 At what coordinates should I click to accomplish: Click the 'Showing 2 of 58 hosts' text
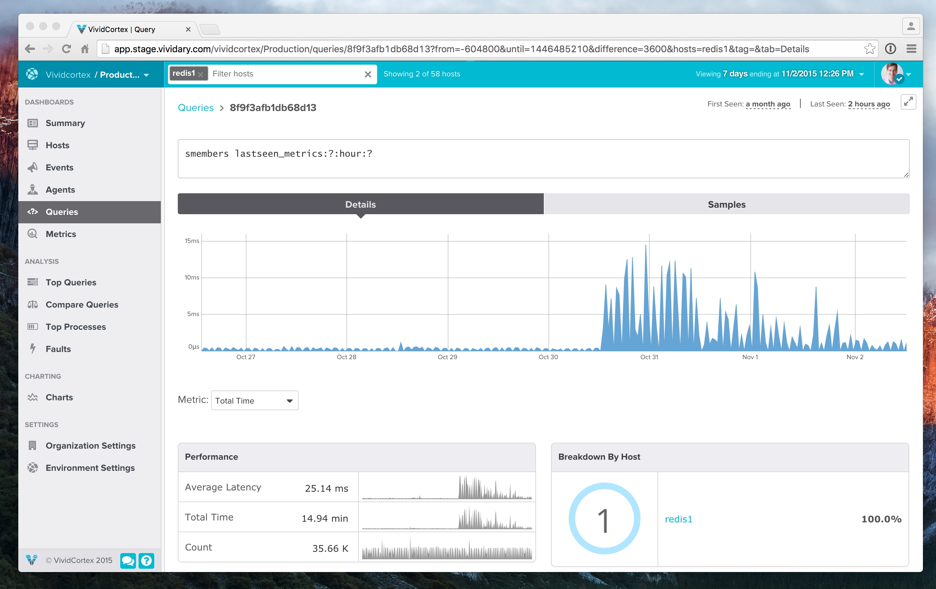point(422,74)
